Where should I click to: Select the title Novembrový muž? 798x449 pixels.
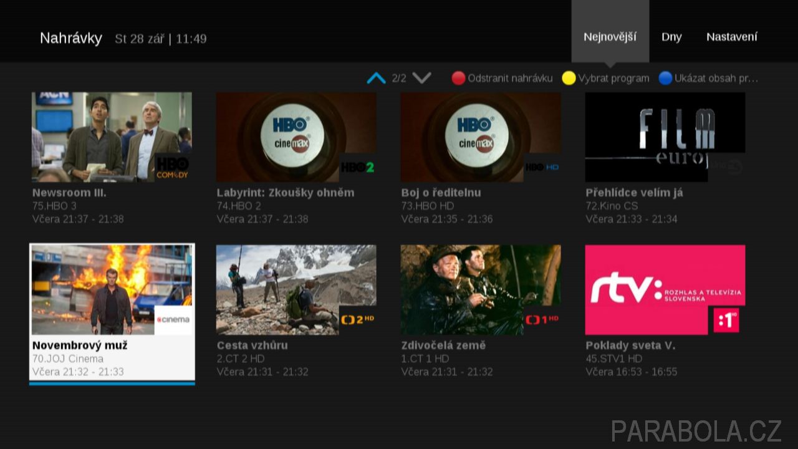[x=80, y=345]
